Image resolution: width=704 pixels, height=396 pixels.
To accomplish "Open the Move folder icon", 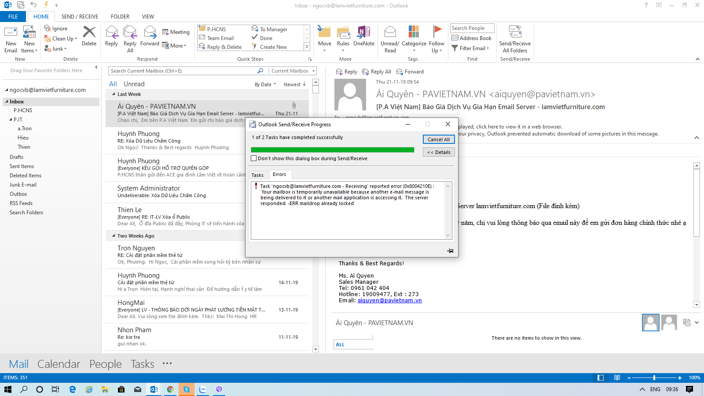I will 325,32.
